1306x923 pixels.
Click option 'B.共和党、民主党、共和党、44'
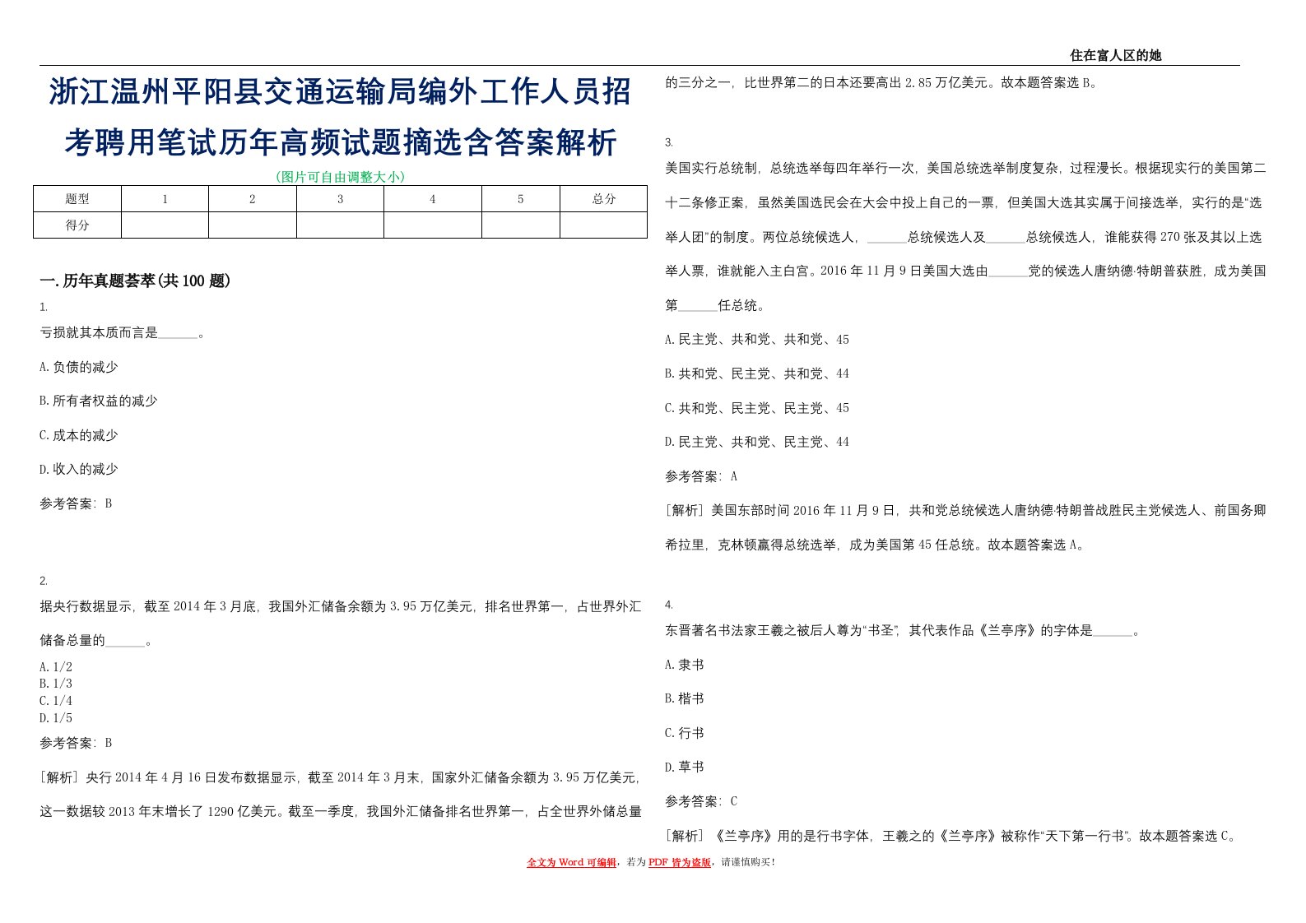click(757, 373)
